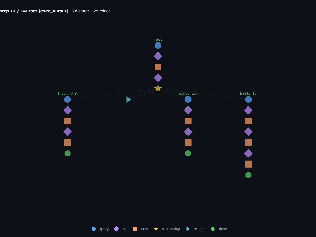
Task: Click the 25 edges count text
Action: pos(102,11)
